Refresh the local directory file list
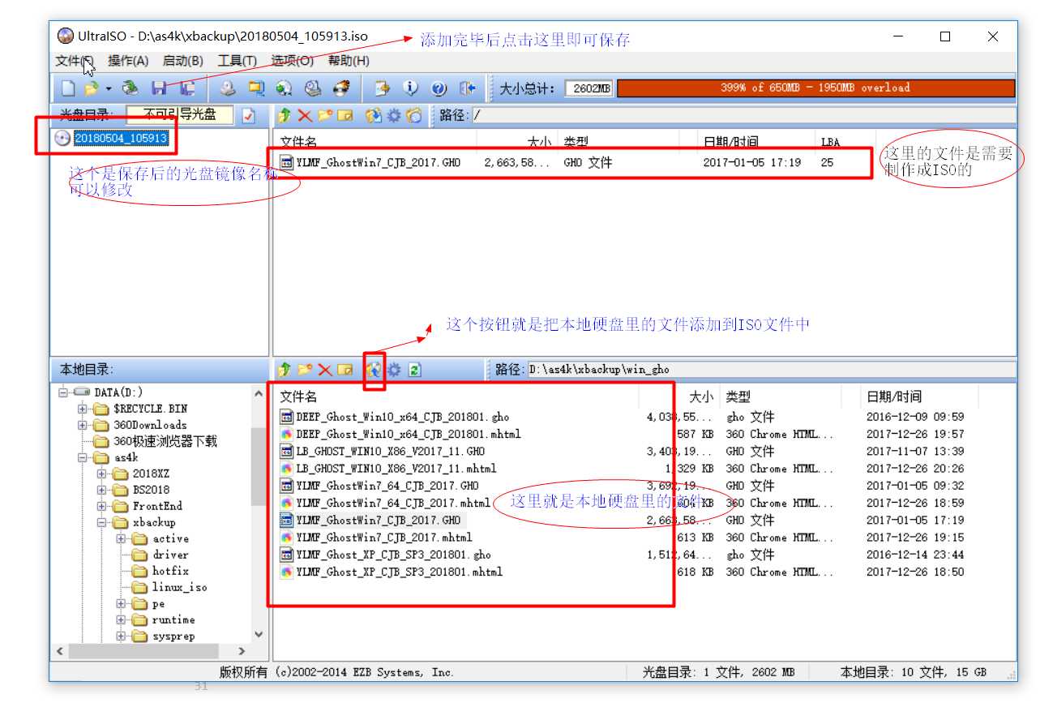The height and width of the screenshot is (703, 1053). click(x=414, y=370)
